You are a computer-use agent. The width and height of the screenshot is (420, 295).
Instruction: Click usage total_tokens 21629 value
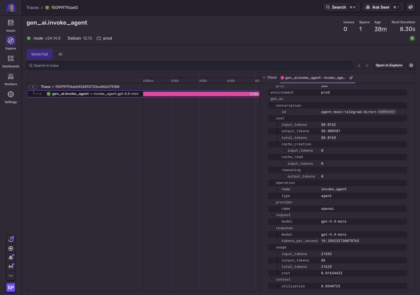point(326,267)
